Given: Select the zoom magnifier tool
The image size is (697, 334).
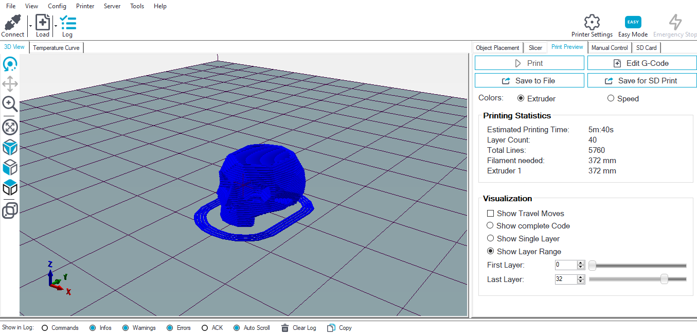Looking at the screenshot, I should [10, 104].
